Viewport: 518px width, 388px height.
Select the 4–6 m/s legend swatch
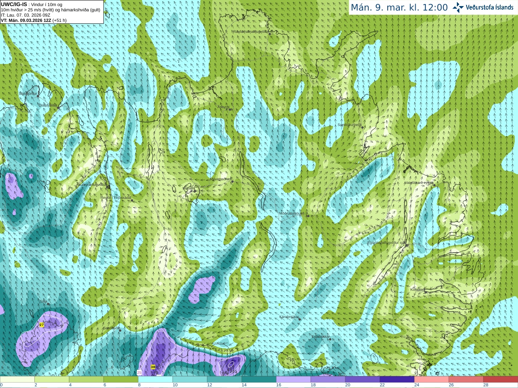tap(86, 379)
